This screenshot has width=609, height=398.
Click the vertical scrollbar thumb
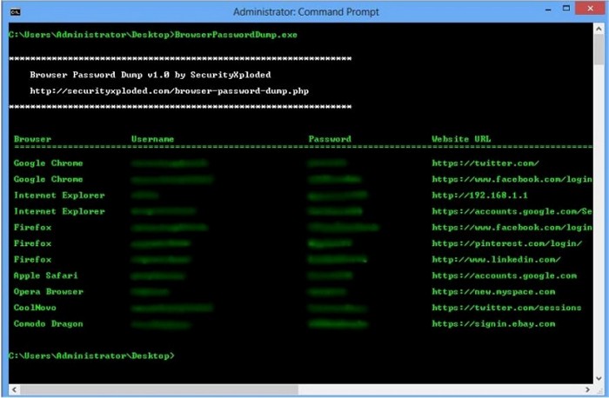tap(599, 50)
